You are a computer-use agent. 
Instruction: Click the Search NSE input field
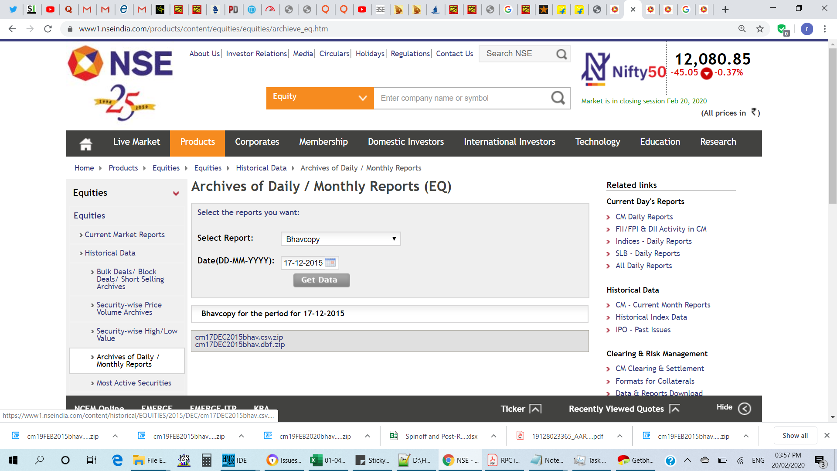[x=517, y=54]
